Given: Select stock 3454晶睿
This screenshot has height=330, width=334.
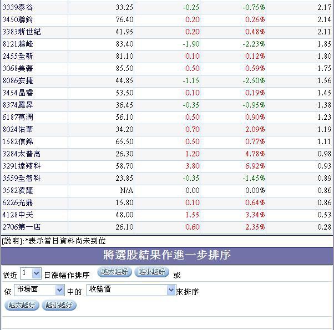Looking at the screenshot, I should 18,93.
